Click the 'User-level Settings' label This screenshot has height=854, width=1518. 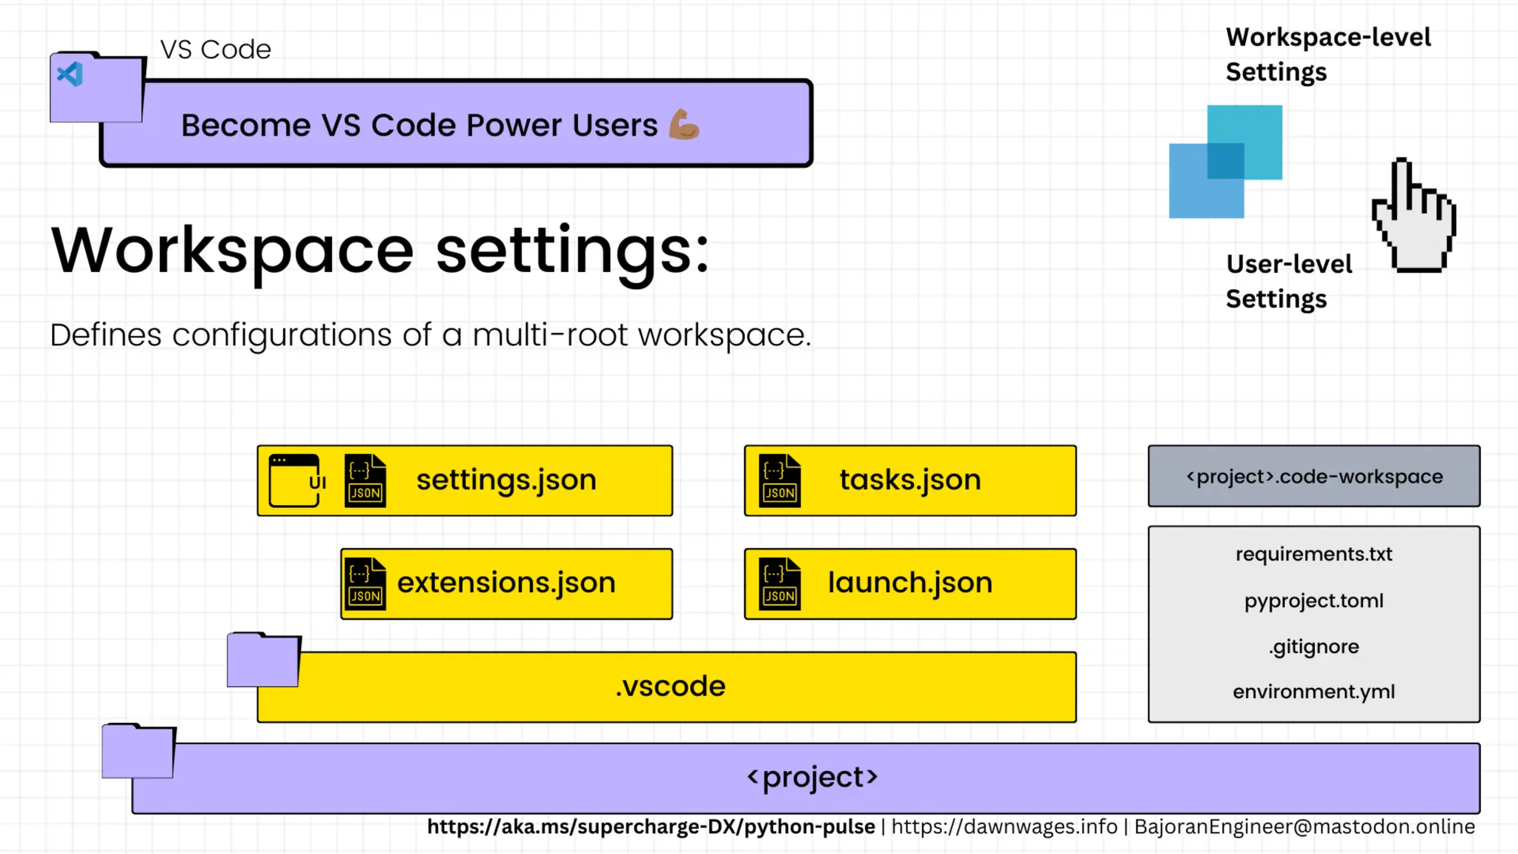tap(1289, 282)
